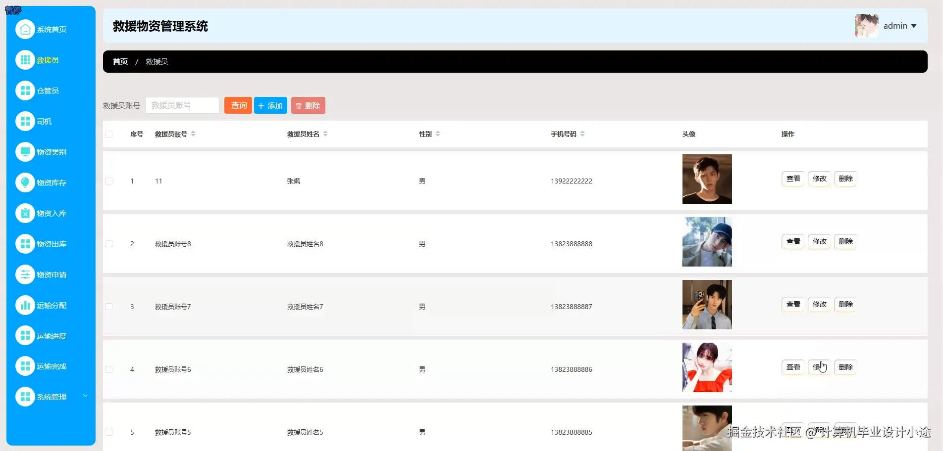
Task: Click the 救援员 sidebar icon
Action: 25,60
